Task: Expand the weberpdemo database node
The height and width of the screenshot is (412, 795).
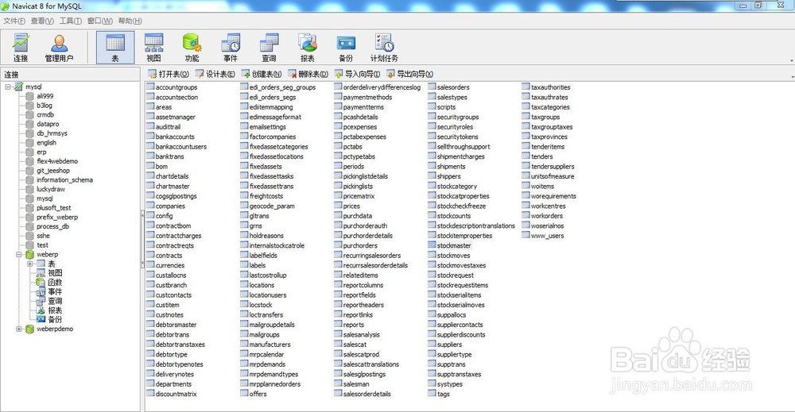Action: point(19,329)
